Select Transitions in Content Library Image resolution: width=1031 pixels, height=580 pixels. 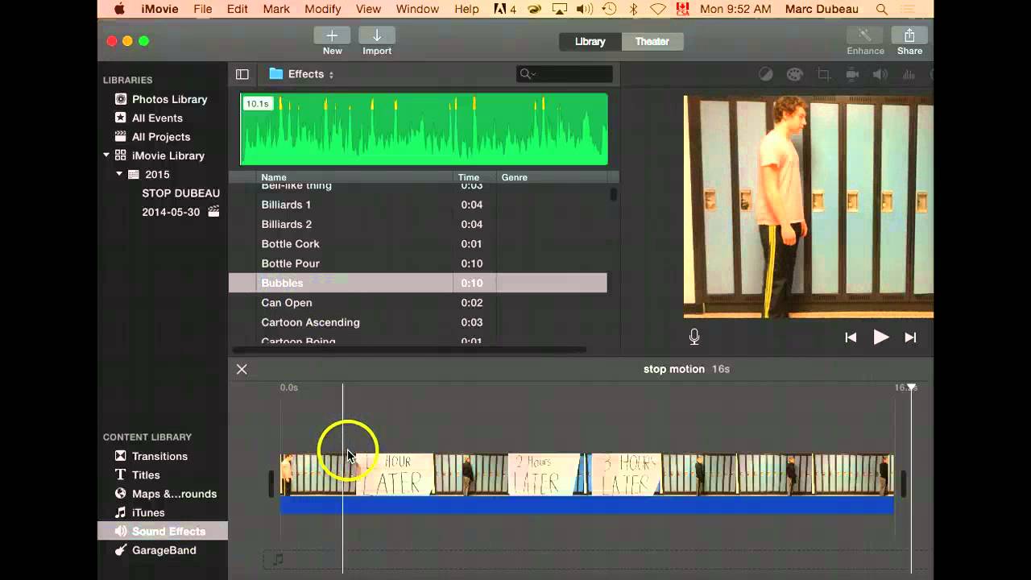point(159,456)
